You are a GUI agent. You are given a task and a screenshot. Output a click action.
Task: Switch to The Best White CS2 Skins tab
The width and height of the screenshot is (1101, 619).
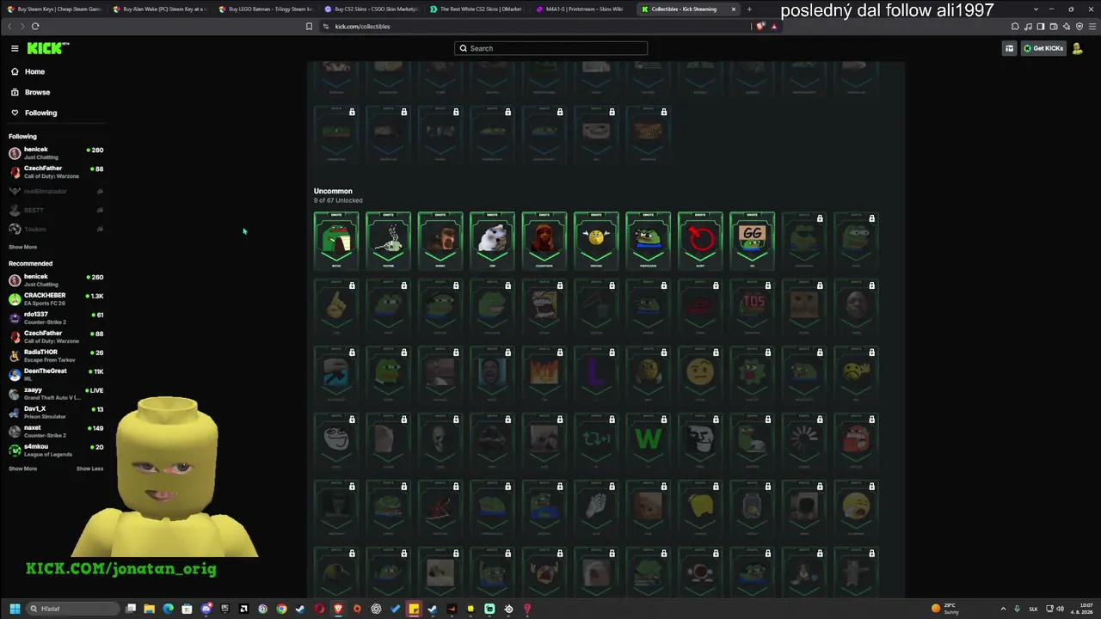[x=478, y=9]
